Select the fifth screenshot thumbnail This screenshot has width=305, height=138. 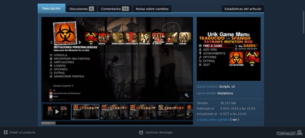[x=170, y=112]
